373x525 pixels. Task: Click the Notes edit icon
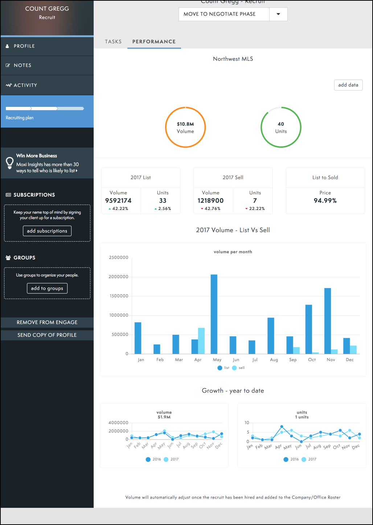click(x=8, y=65)
